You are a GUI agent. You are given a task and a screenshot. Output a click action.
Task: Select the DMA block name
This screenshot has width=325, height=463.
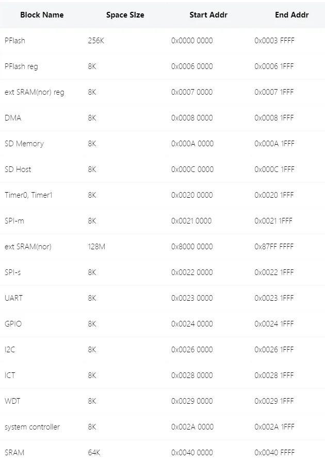click(x=12, y=118)
